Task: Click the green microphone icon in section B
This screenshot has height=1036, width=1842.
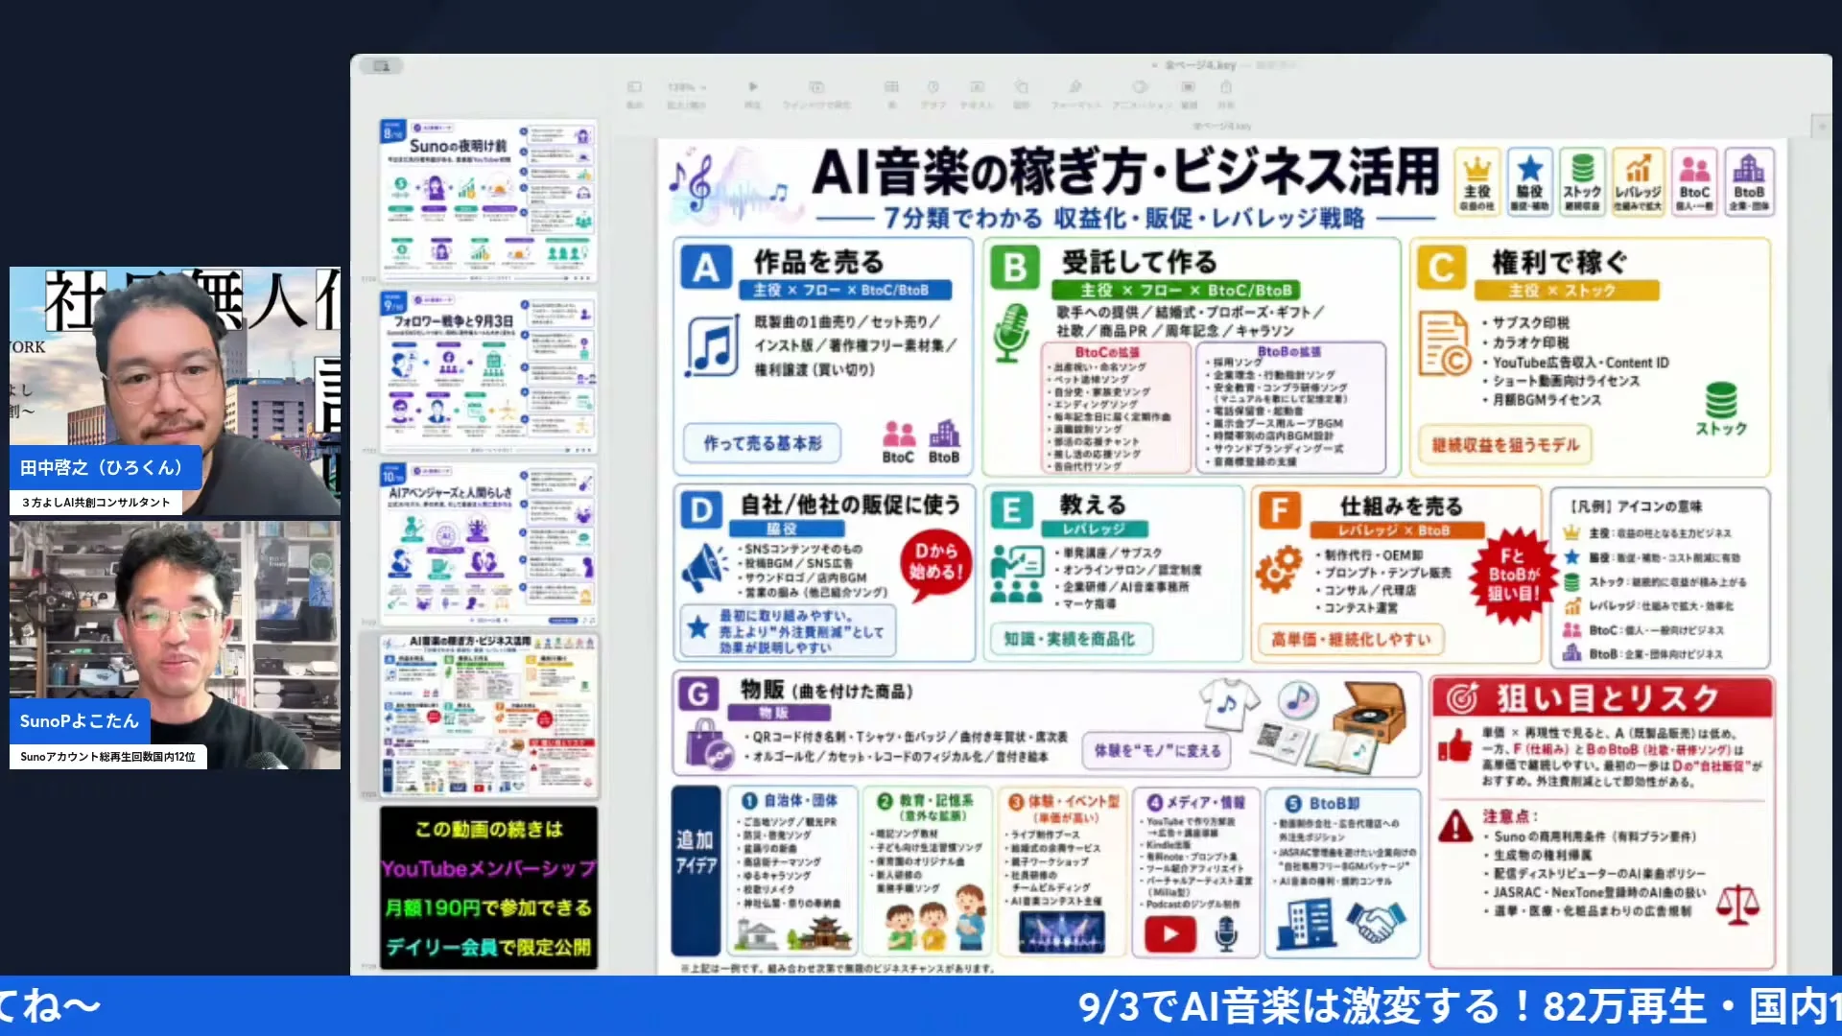Action: point(1011,333)
